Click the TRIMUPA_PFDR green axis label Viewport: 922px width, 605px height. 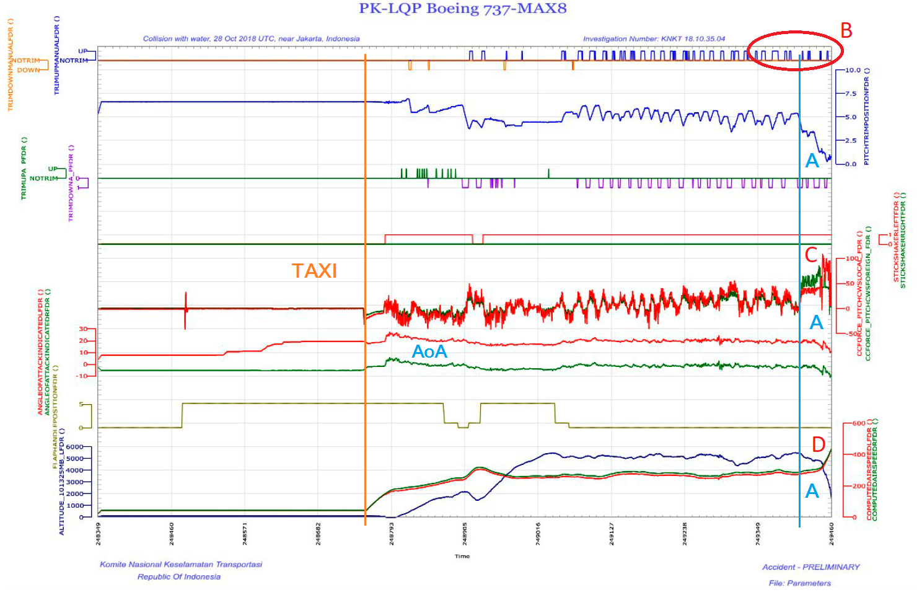click(x=24, y=168)
